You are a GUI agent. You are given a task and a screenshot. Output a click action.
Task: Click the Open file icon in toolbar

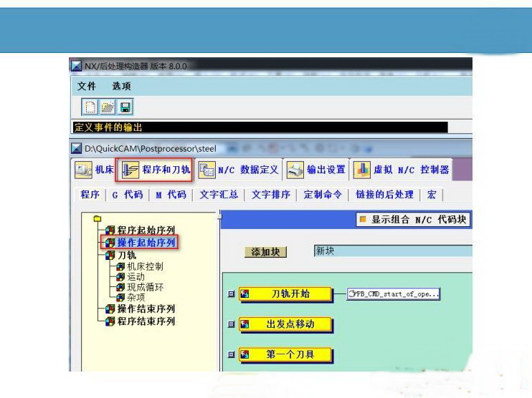108,107
